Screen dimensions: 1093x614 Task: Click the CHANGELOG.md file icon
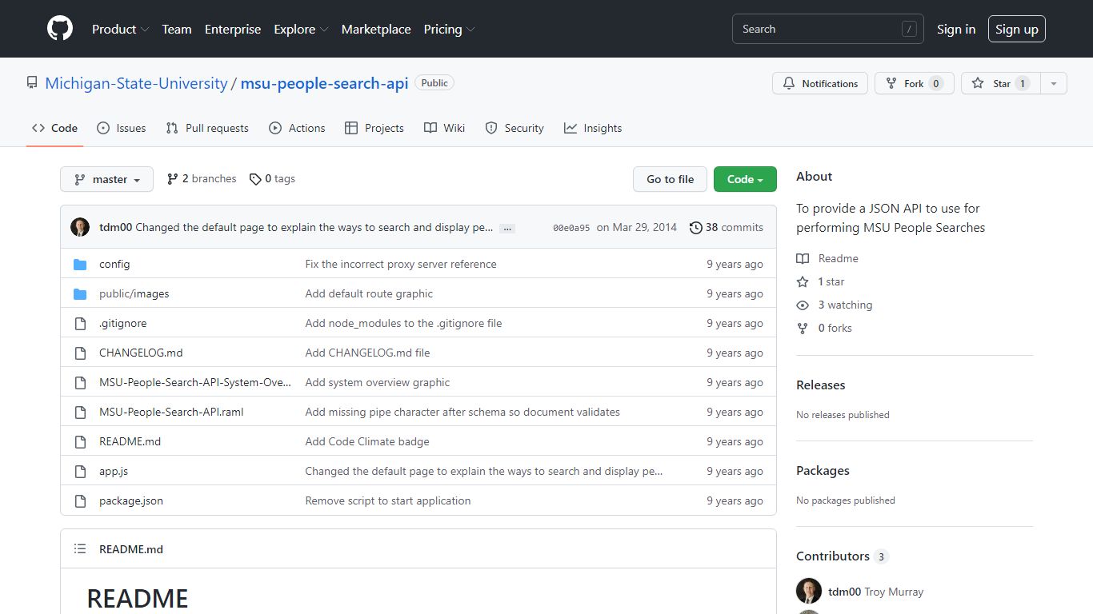[80, 353]
